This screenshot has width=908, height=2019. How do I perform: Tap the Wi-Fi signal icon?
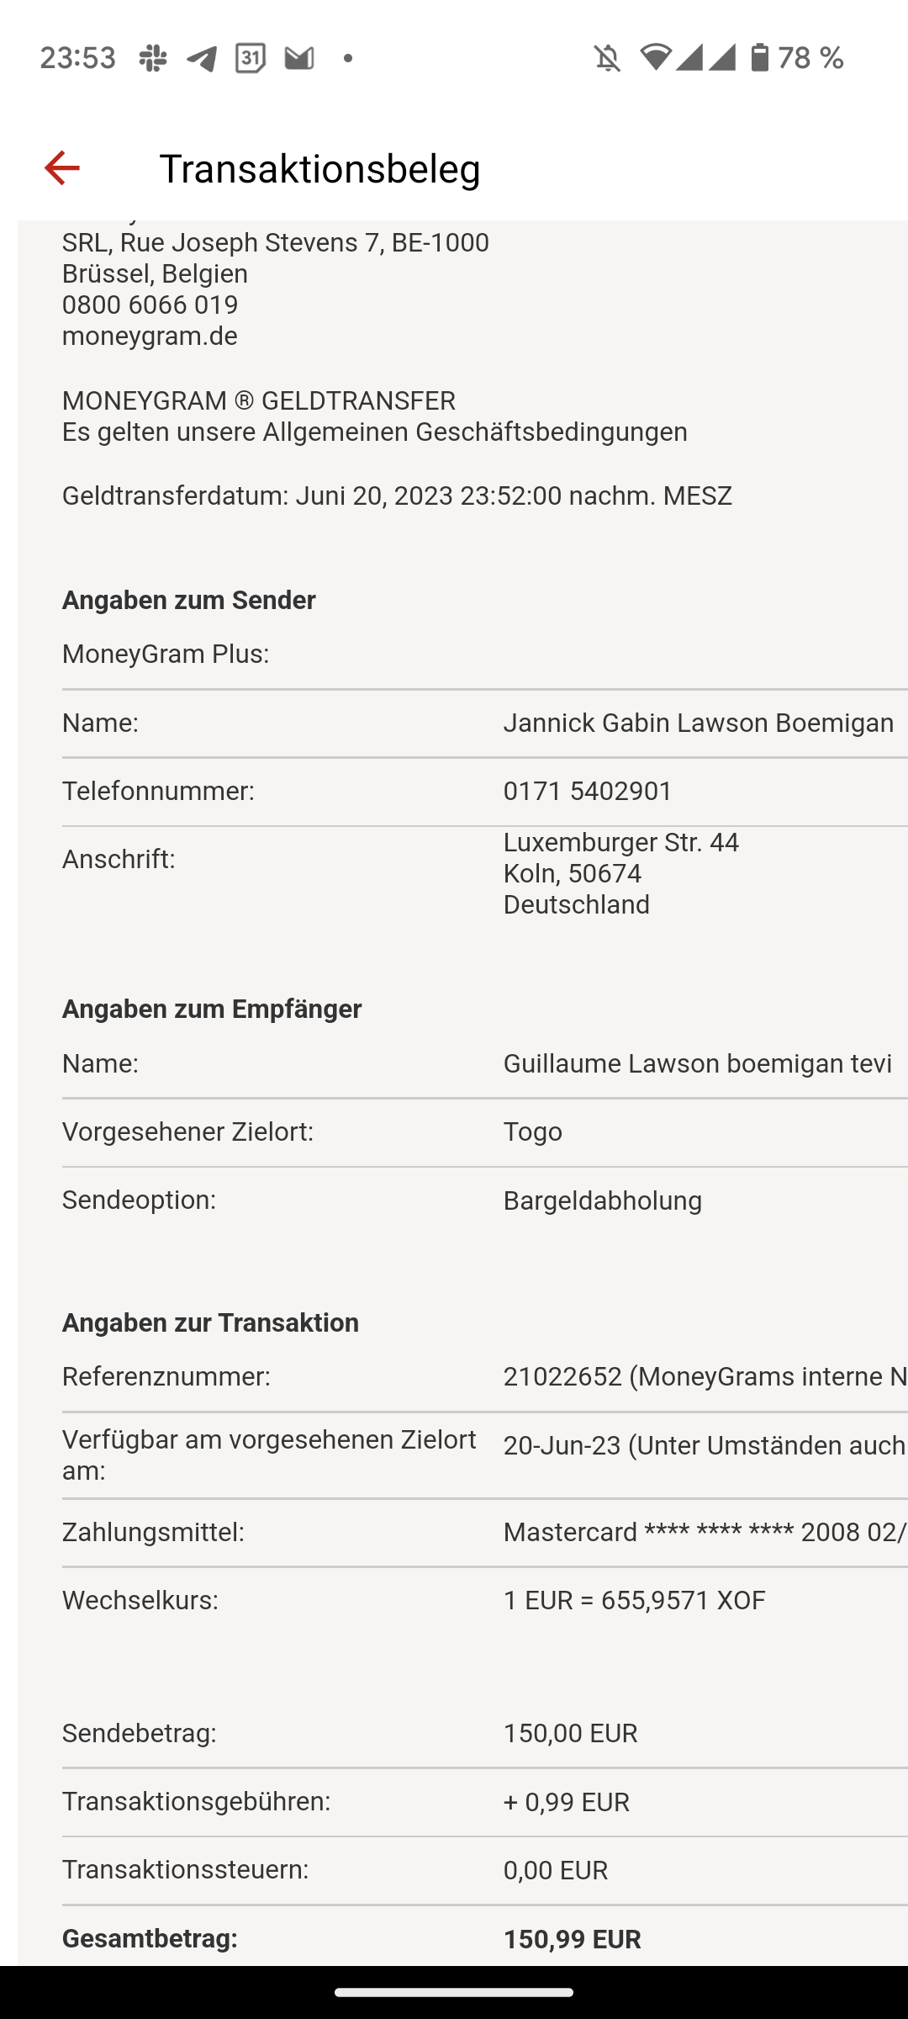656,57
